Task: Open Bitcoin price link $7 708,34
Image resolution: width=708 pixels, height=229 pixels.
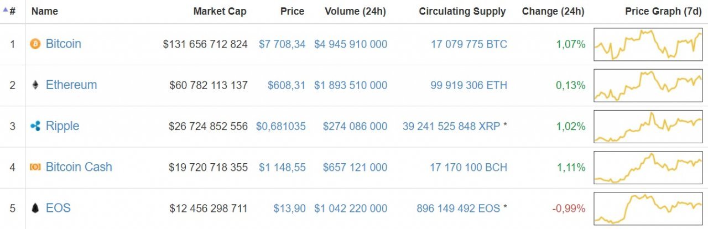Action: pos(282,44)
